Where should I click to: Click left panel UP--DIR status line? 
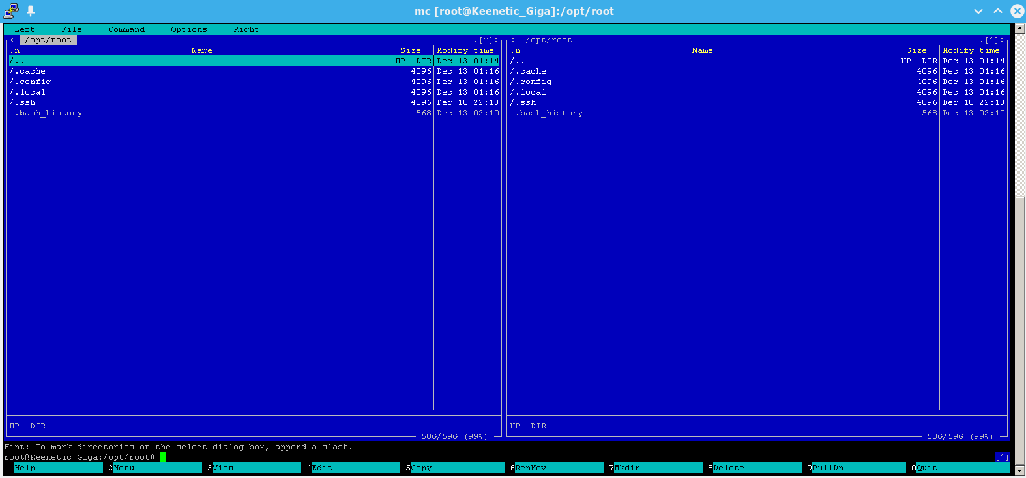pos(27,426)
